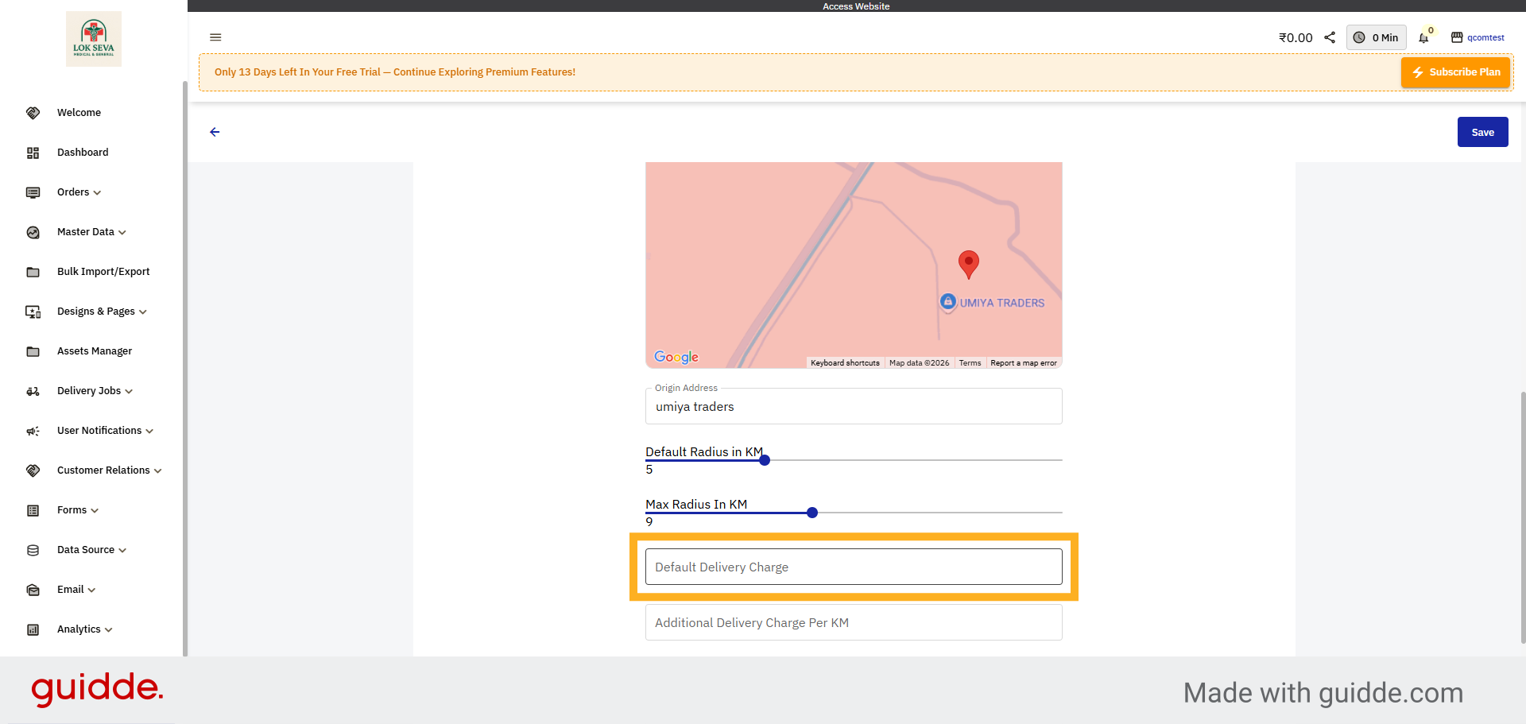Select the Analytics icon in sidebar
The width and height of the screenshot is (1526, 724).
coord(33,629)
